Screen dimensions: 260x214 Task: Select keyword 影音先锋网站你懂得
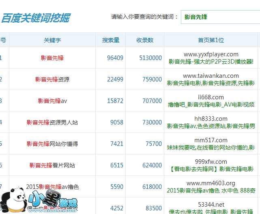click(52, 144)
